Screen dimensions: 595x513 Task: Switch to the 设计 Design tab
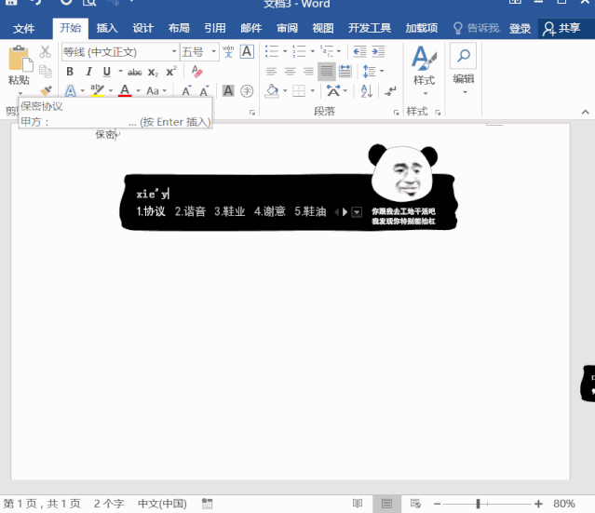point(143,29)
